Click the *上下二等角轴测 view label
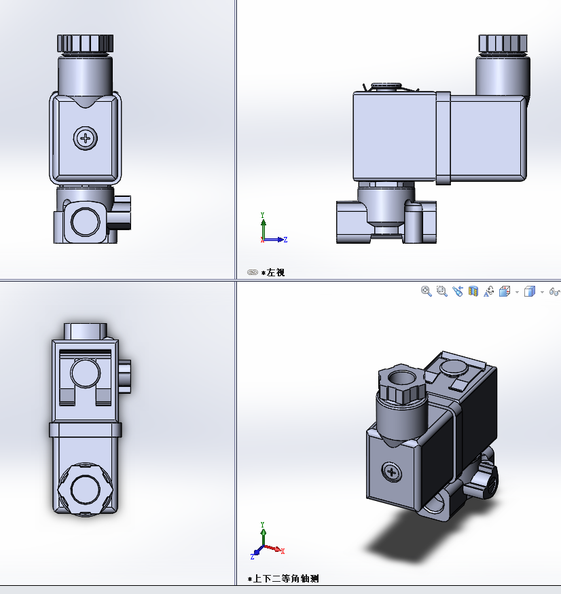The height and width of the screenshot is (594, 561). click(x=283, y=578)
